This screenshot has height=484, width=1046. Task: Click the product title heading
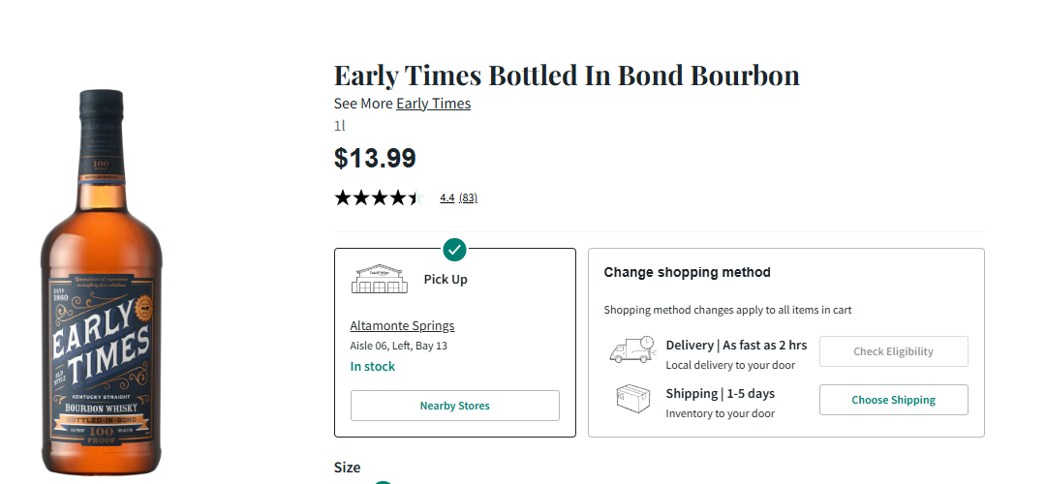[567, 76]
